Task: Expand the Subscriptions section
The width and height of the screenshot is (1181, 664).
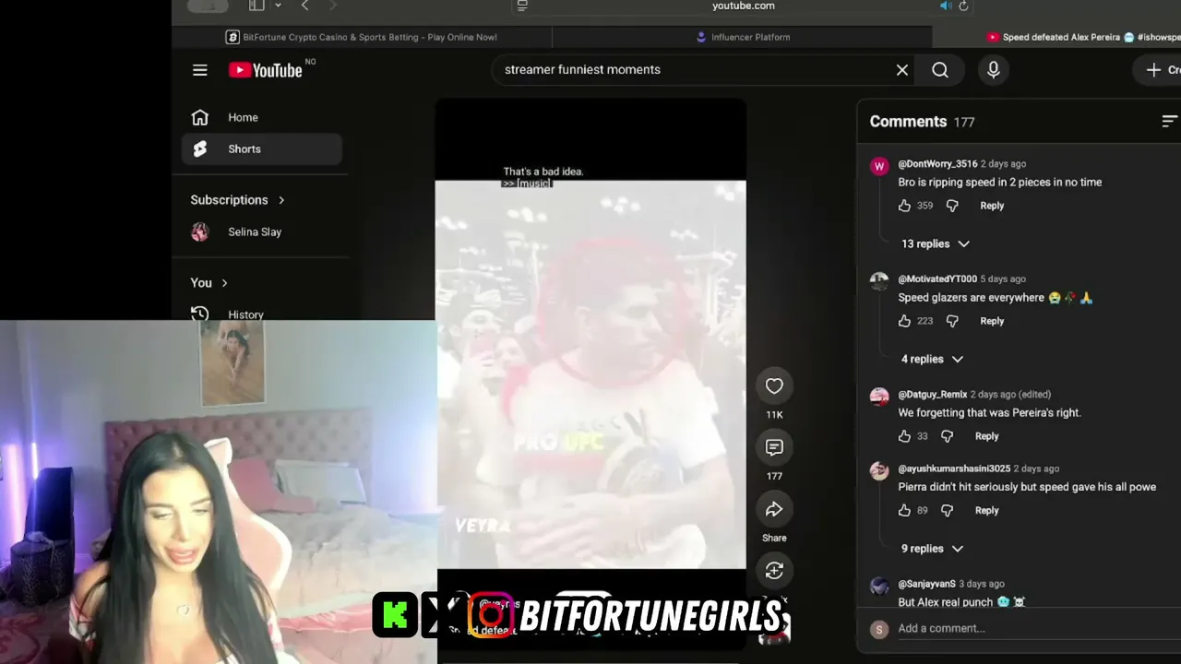Action: pos(238,200)
